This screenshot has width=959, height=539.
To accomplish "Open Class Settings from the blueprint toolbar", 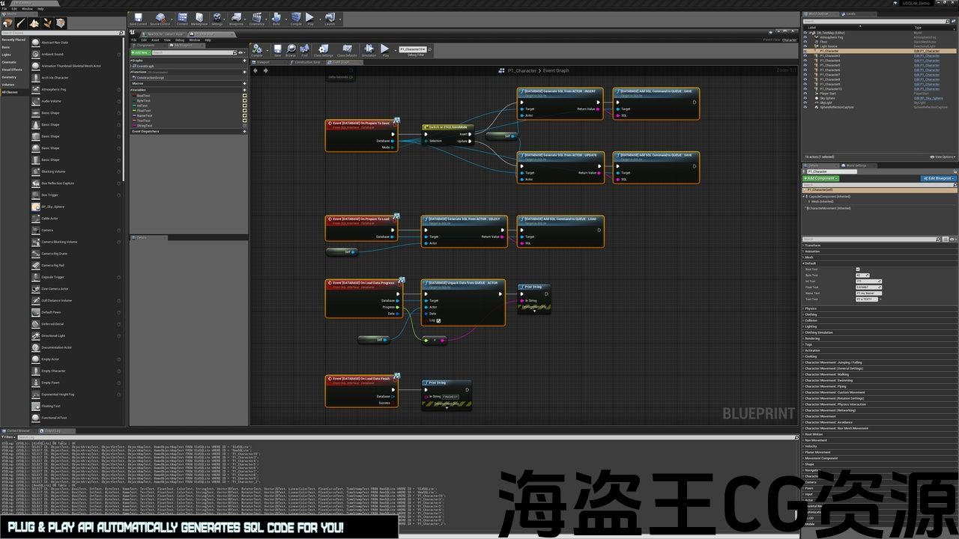I will point(323,50).
